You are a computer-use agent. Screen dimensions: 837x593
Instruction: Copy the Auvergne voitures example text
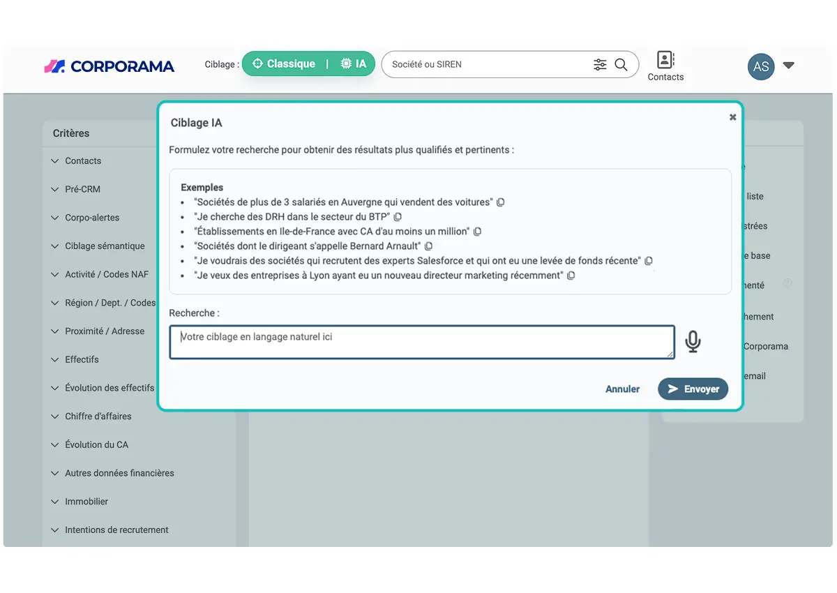[501, 202]
